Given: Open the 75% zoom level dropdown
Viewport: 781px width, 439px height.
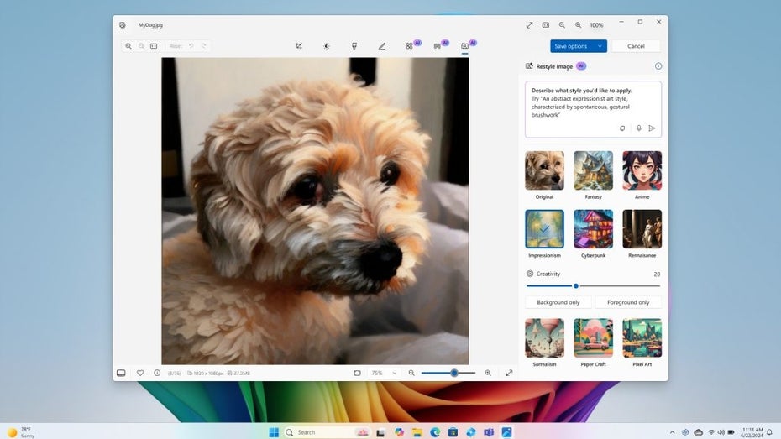Looking at the screenshot, I should (383, 373).
